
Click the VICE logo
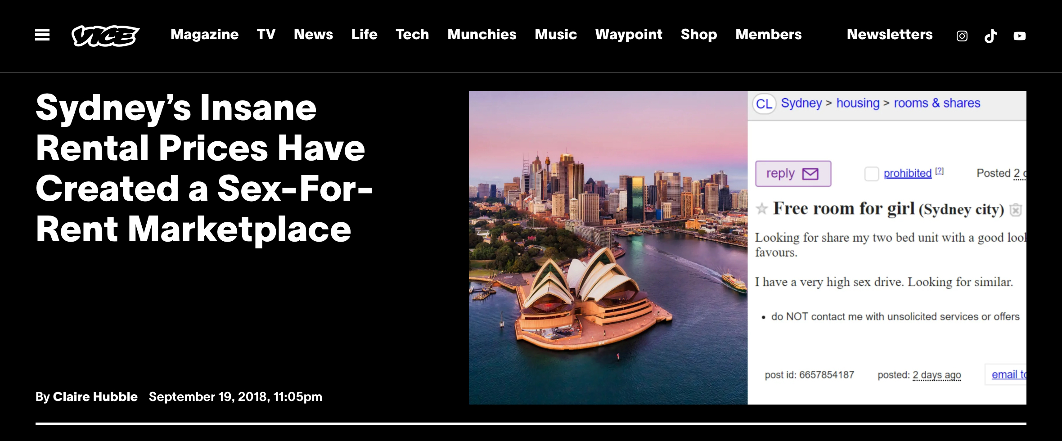coord(105,36)
